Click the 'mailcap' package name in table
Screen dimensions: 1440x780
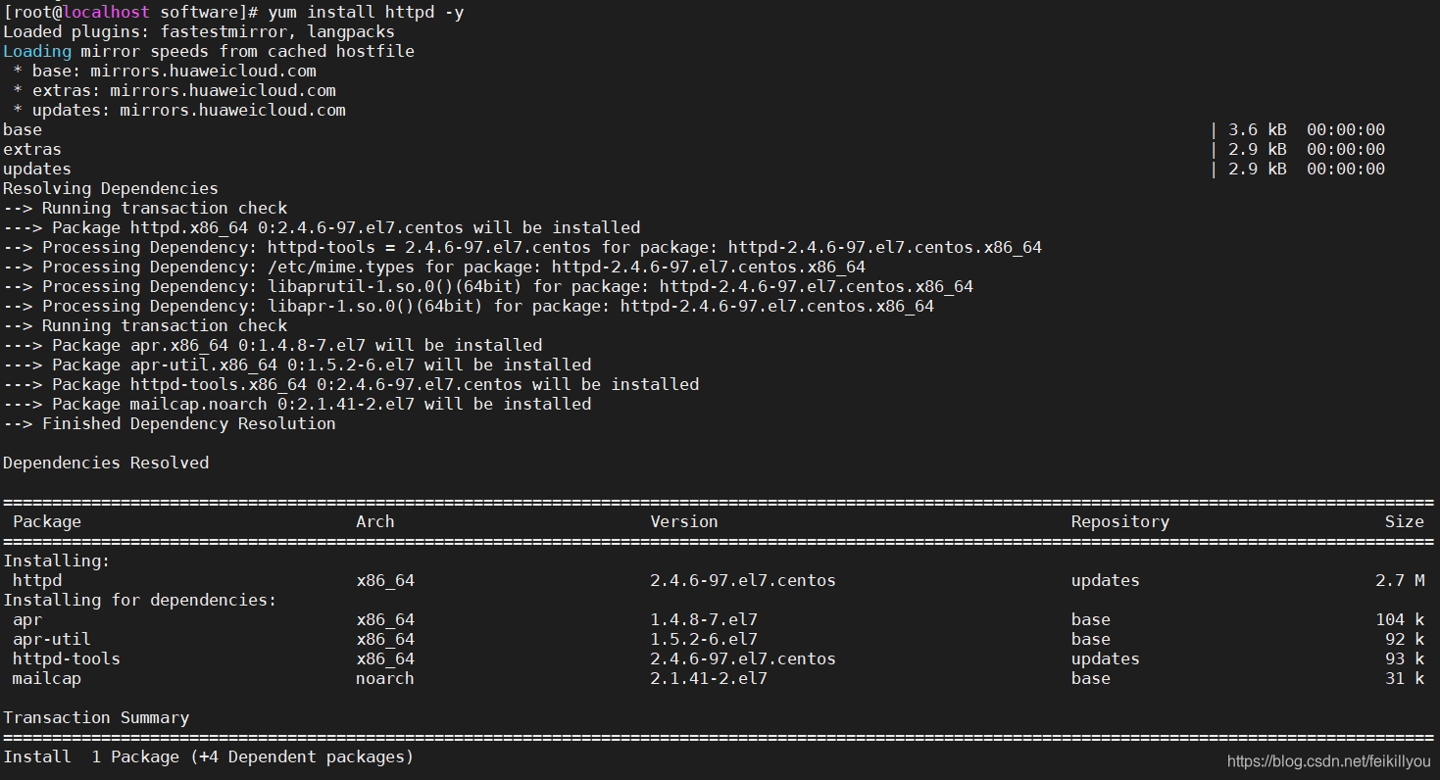pyautogui.click(x=47, y=678)
